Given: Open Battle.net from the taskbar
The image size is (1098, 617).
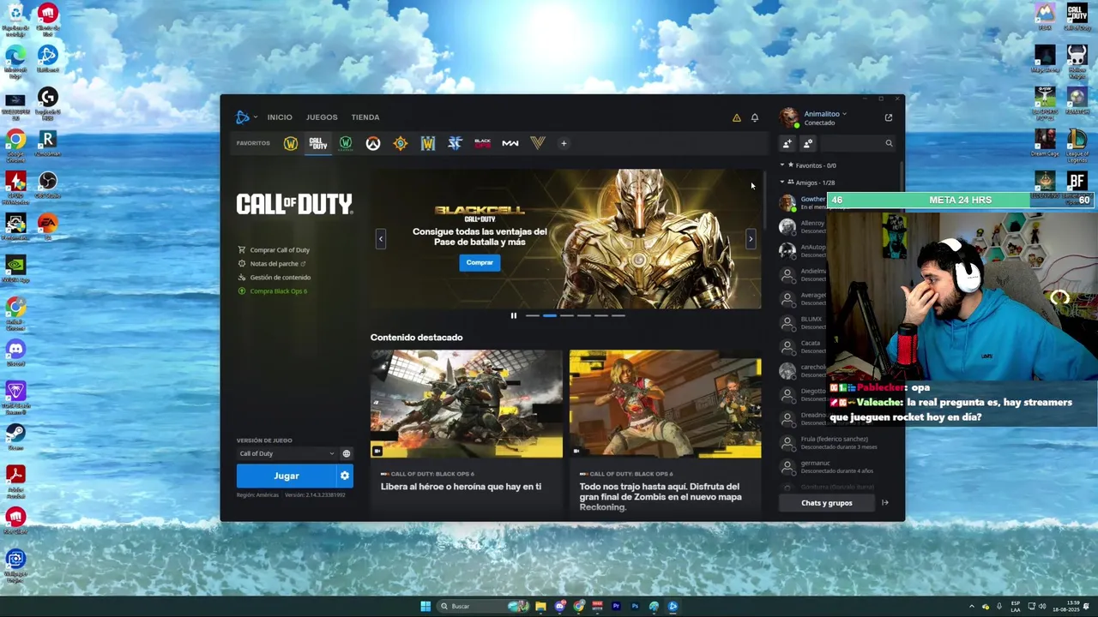Looking at the screenshot, I should click(x=673, y=607).
